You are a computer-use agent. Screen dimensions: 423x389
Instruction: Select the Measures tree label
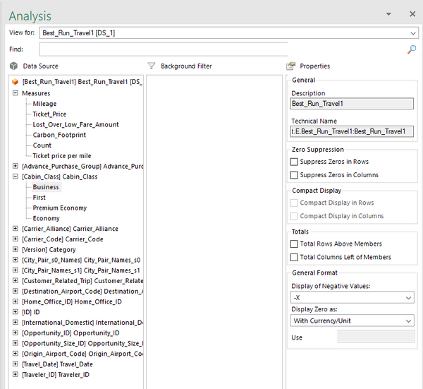click(x=36, y=93)
